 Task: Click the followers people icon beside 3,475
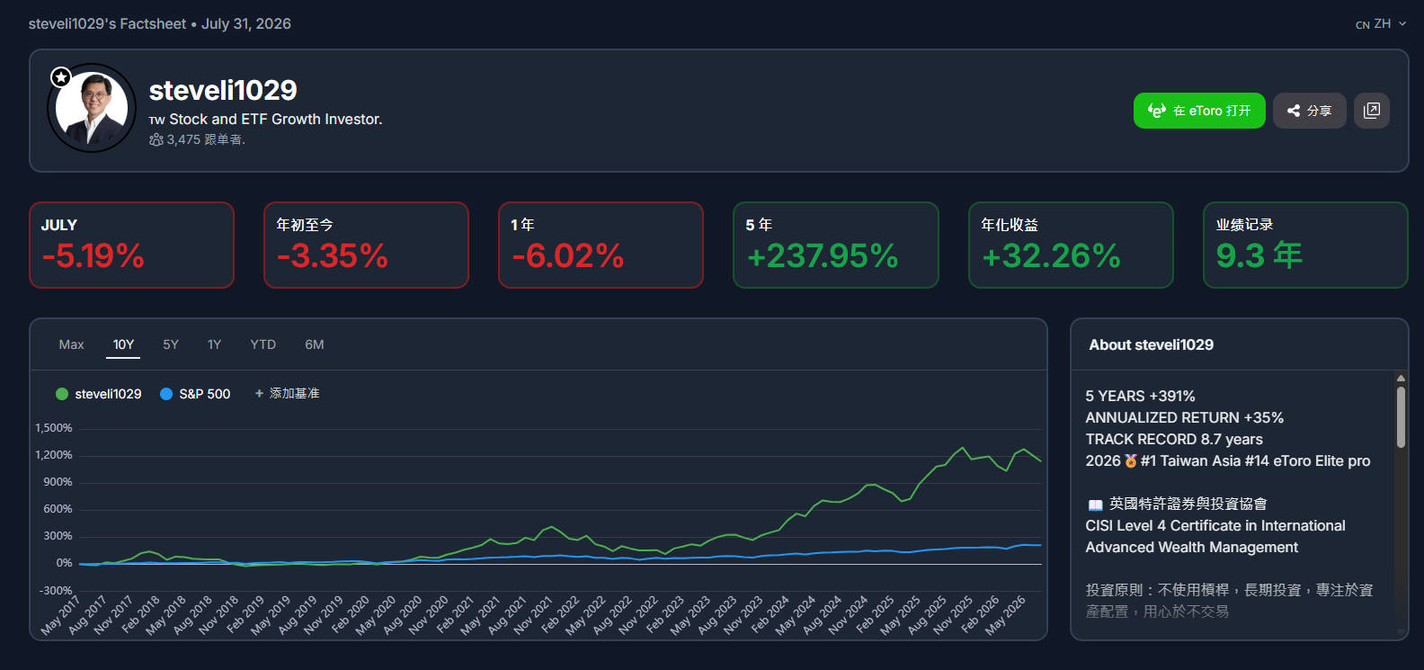[x=156, y=139]
